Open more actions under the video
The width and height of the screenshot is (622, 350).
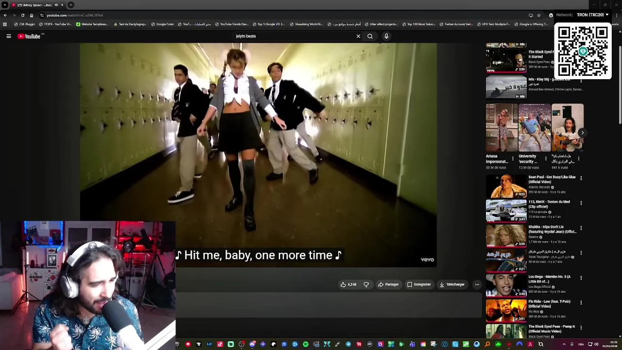pos(477,284)
